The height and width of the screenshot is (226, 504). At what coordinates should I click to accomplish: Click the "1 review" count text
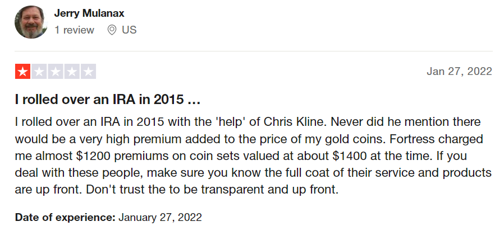pyautogui.click(x=74, y=30)
